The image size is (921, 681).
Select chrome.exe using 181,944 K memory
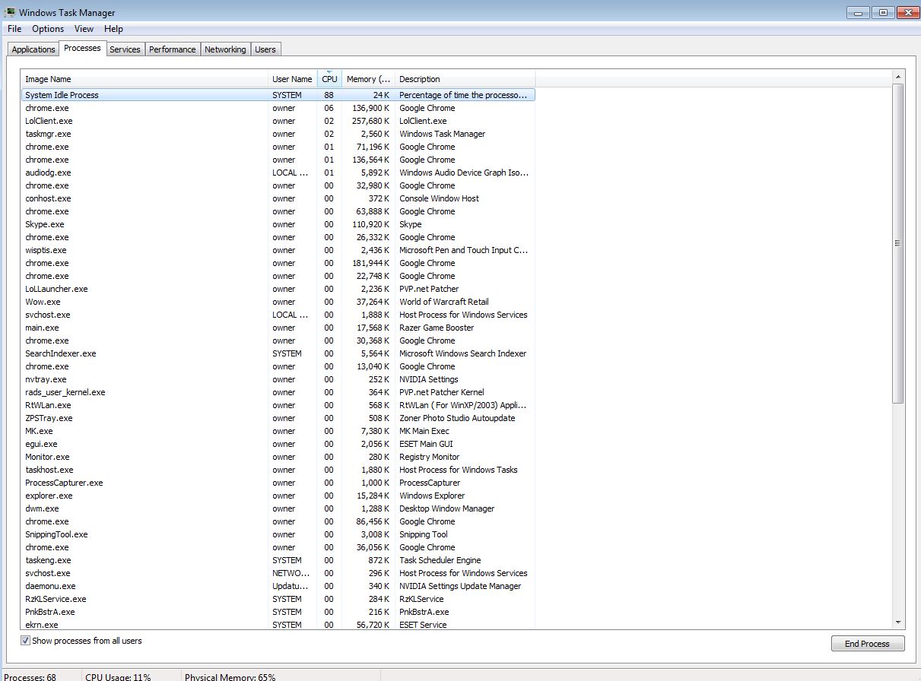[278, 263]
